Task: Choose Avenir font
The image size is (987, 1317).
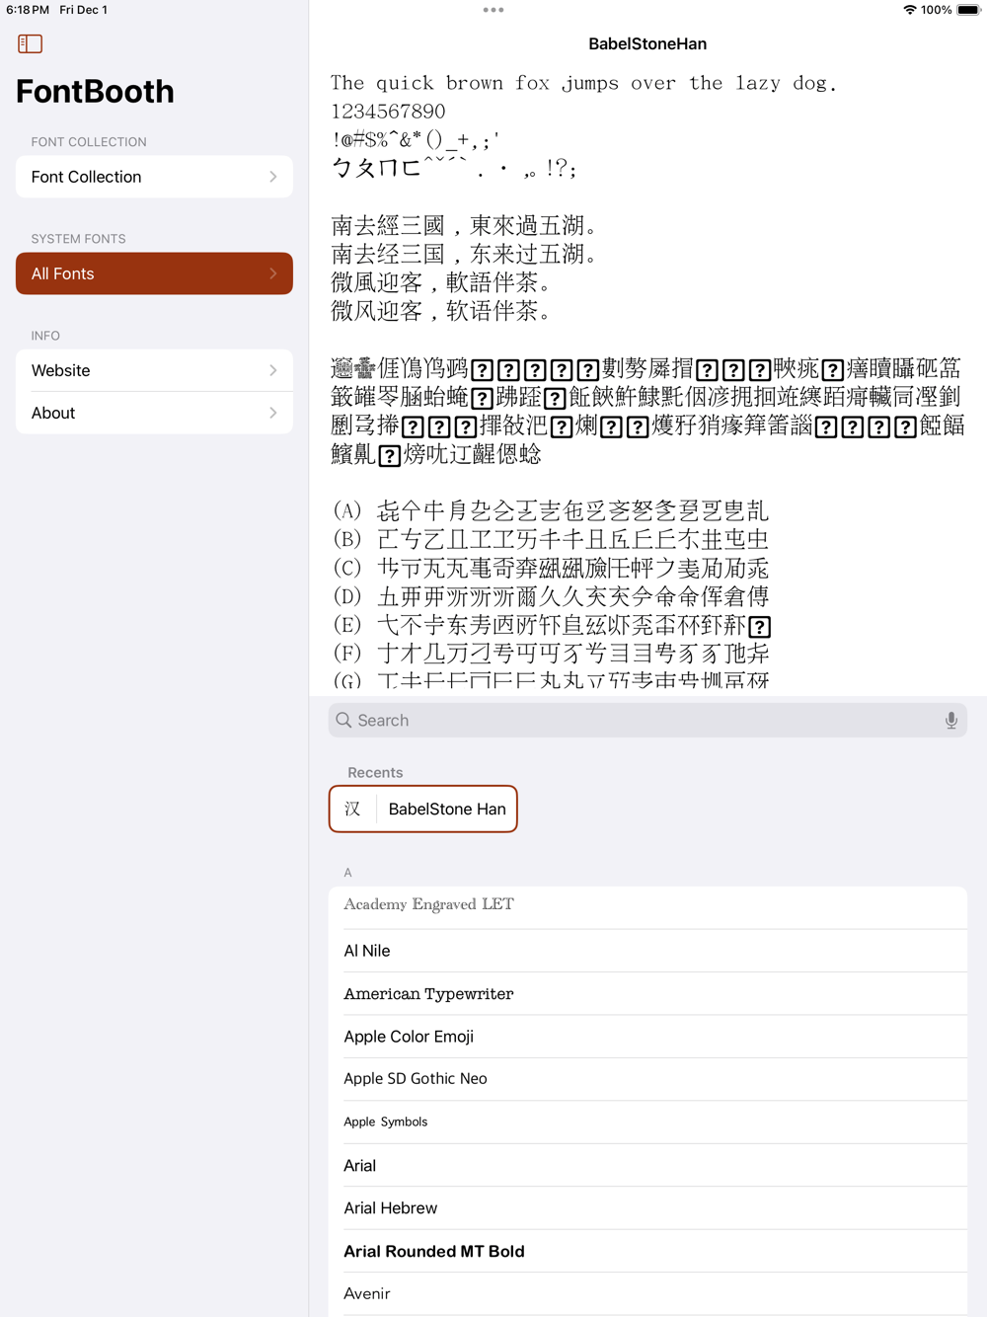Action: click(647, 1294)
